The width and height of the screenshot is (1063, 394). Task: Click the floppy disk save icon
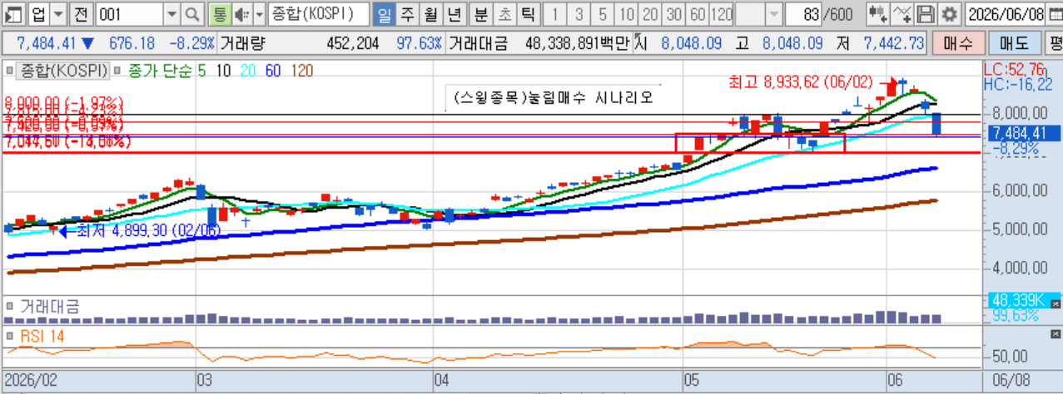926,14
